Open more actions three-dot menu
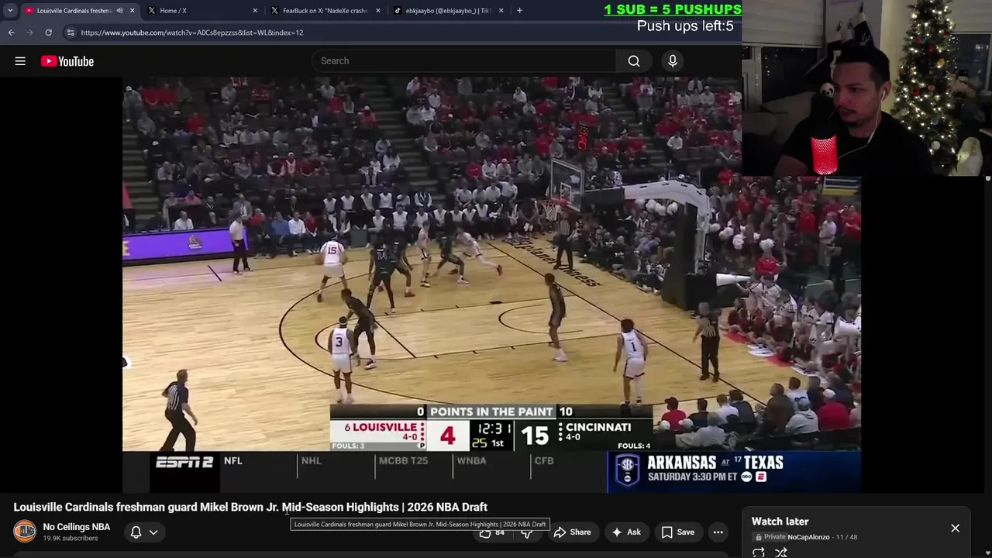This screenshot has width=992, height=558. point(718,532)
